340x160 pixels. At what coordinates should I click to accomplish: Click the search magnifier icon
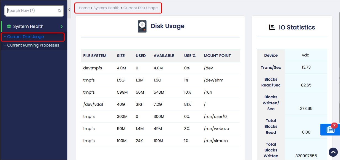pyautogui.click(x=59, y=11)
